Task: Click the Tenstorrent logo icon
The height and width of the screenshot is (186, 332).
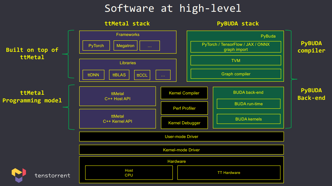Action: tap(18, 175)
